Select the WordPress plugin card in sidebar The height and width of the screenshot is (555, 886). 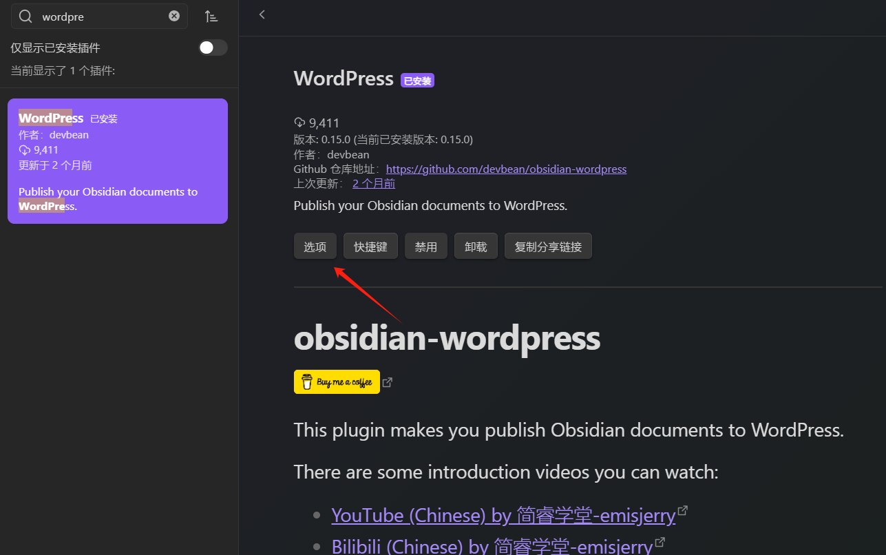click(117, 160)
